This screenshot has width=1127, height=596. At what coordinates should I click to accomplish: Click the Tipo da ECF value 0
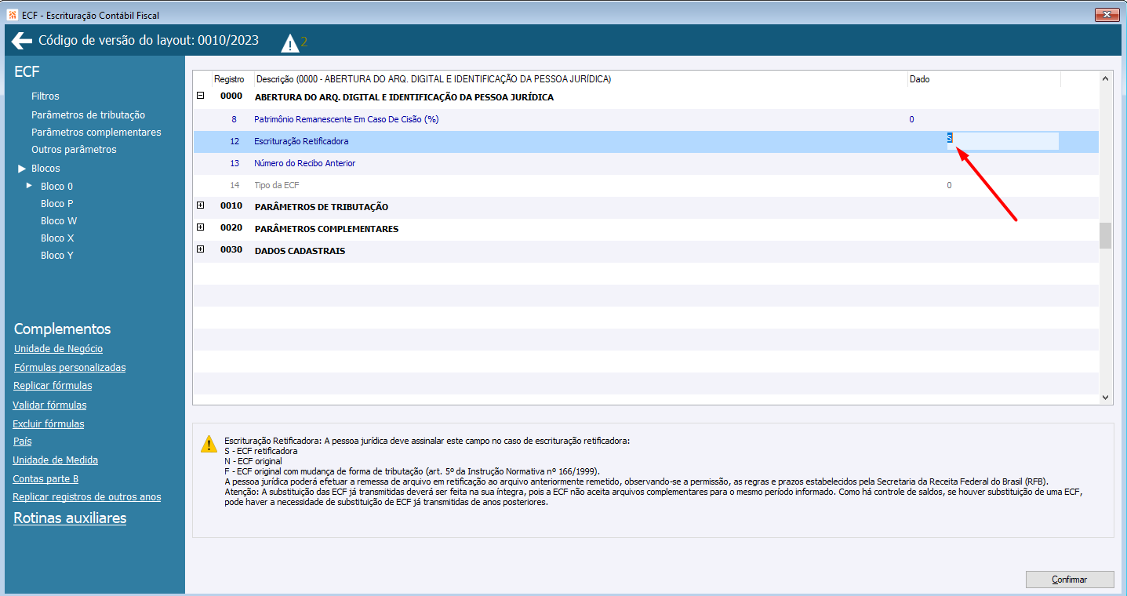coord(949,185)
